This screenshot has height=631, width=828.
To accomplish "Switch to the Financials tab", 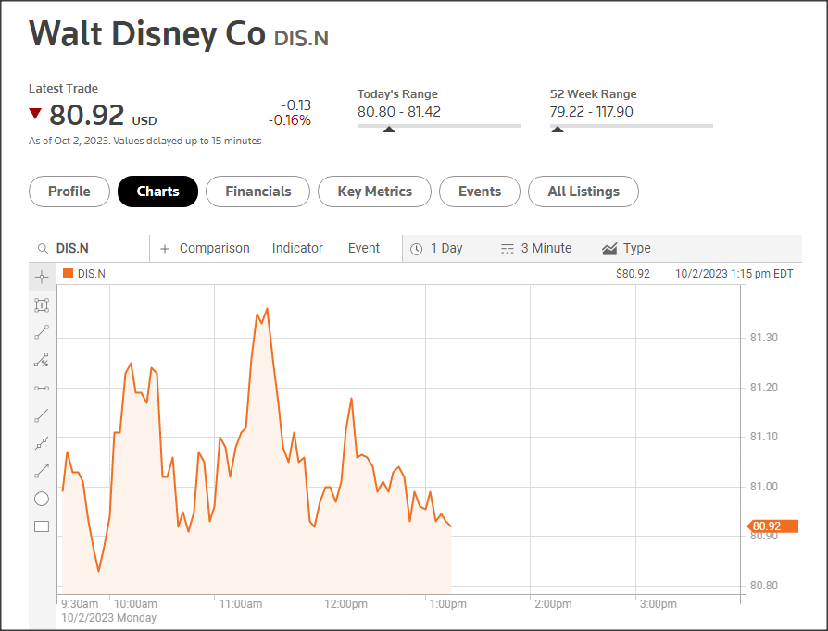I will coord(257,192).
